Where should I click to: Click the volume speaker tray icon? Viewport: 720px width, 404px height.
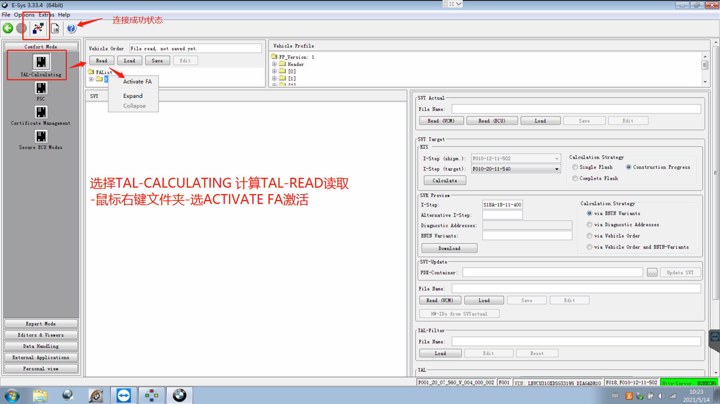click(x=661, y=396)
